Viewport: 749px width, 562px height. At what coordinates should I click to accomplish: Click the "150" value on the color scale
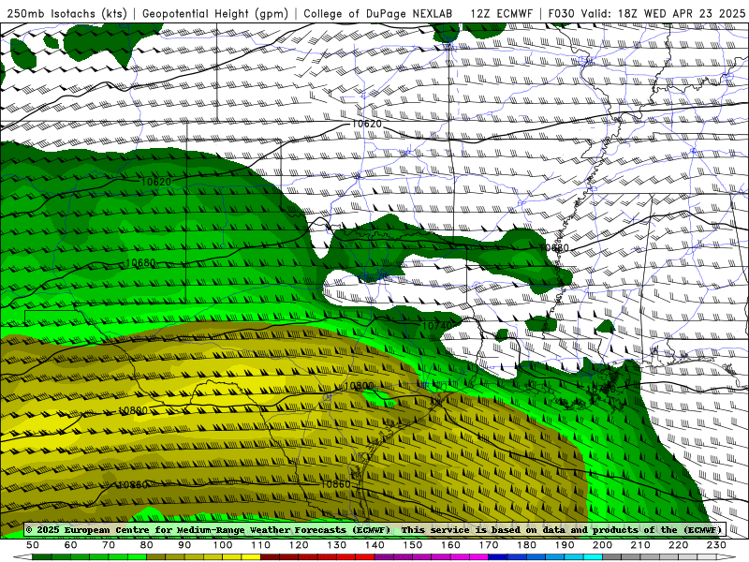[413, 545]
